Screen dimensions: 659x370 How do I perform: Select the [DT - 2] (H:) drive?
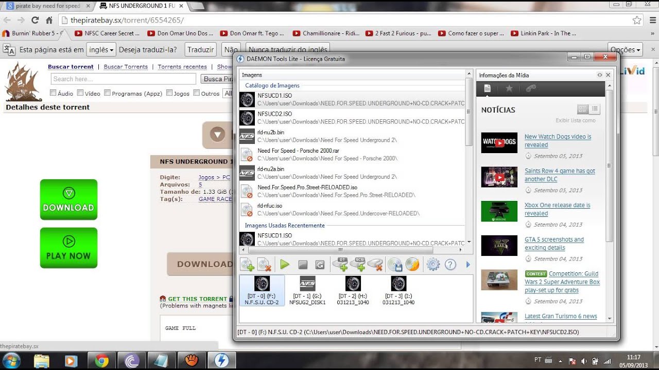pyautogui.click(x=353, y=290)
